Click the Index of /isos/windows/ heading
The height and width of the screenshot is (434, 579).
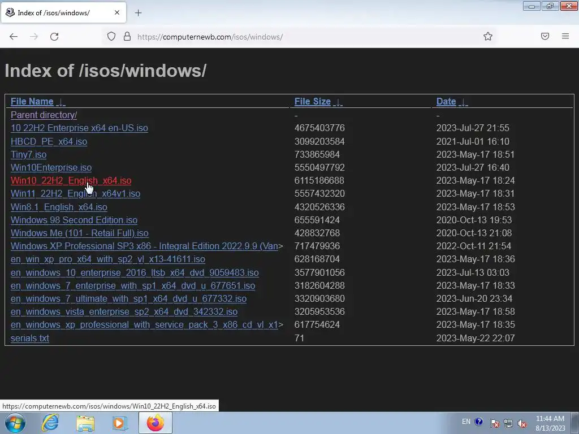[106, 71]
